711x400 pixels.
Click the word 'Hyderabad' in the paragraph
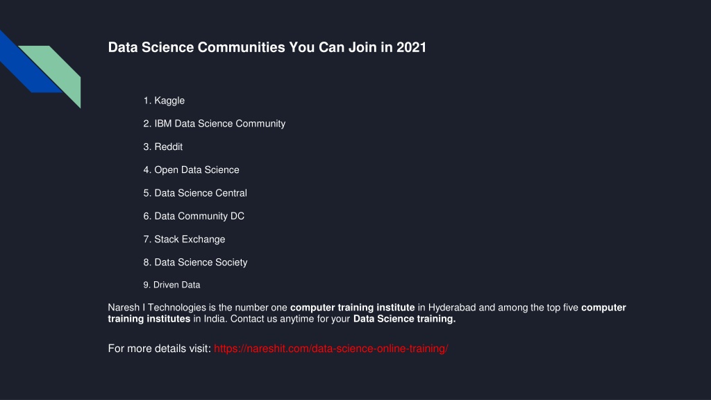tap(452, 308)
